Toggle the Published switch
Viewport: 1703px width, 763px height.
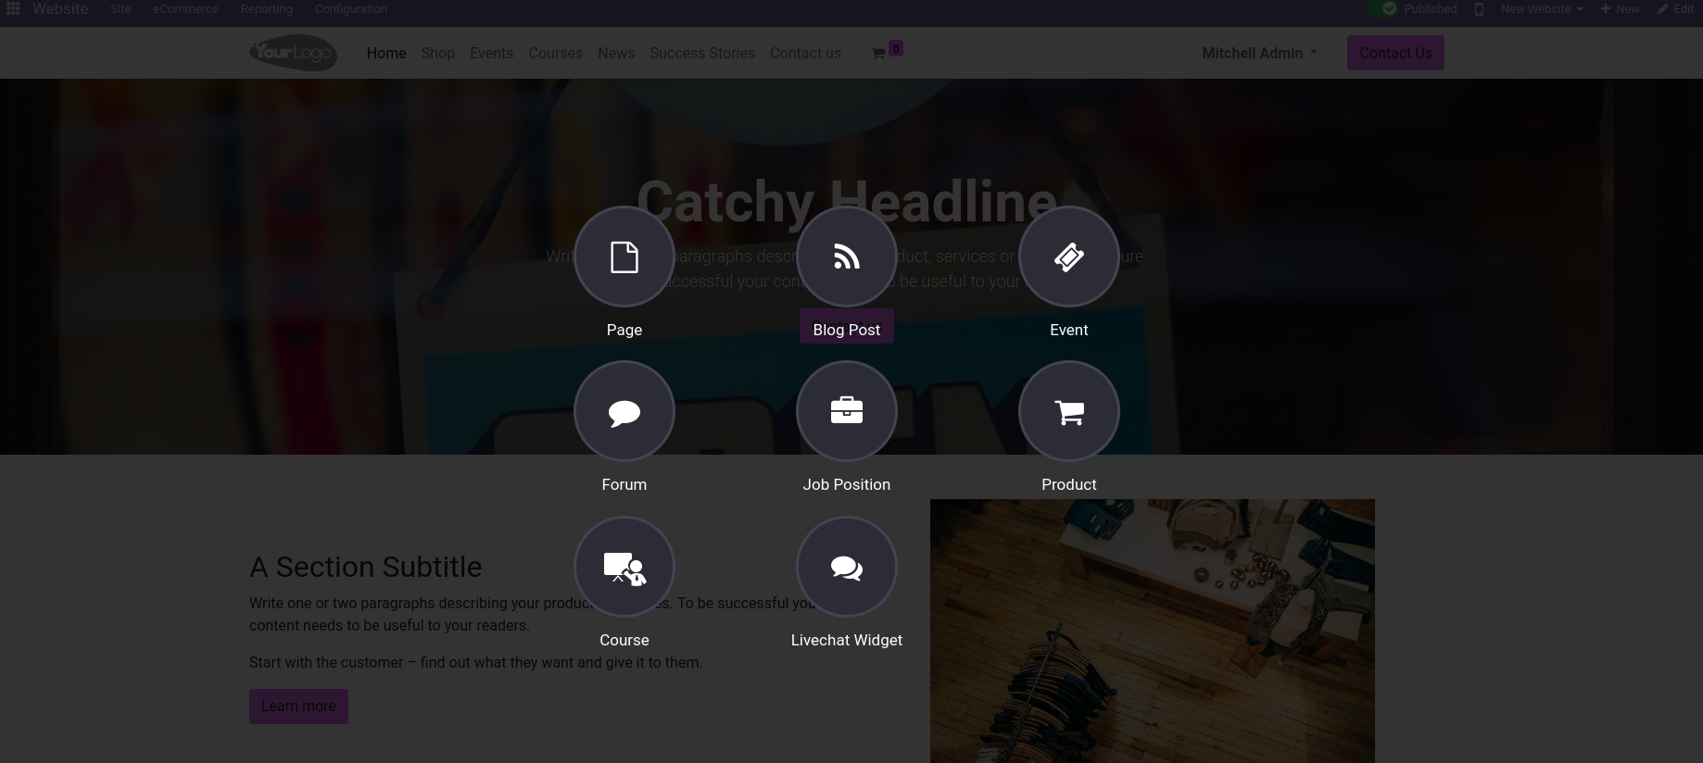(1382, 8)
